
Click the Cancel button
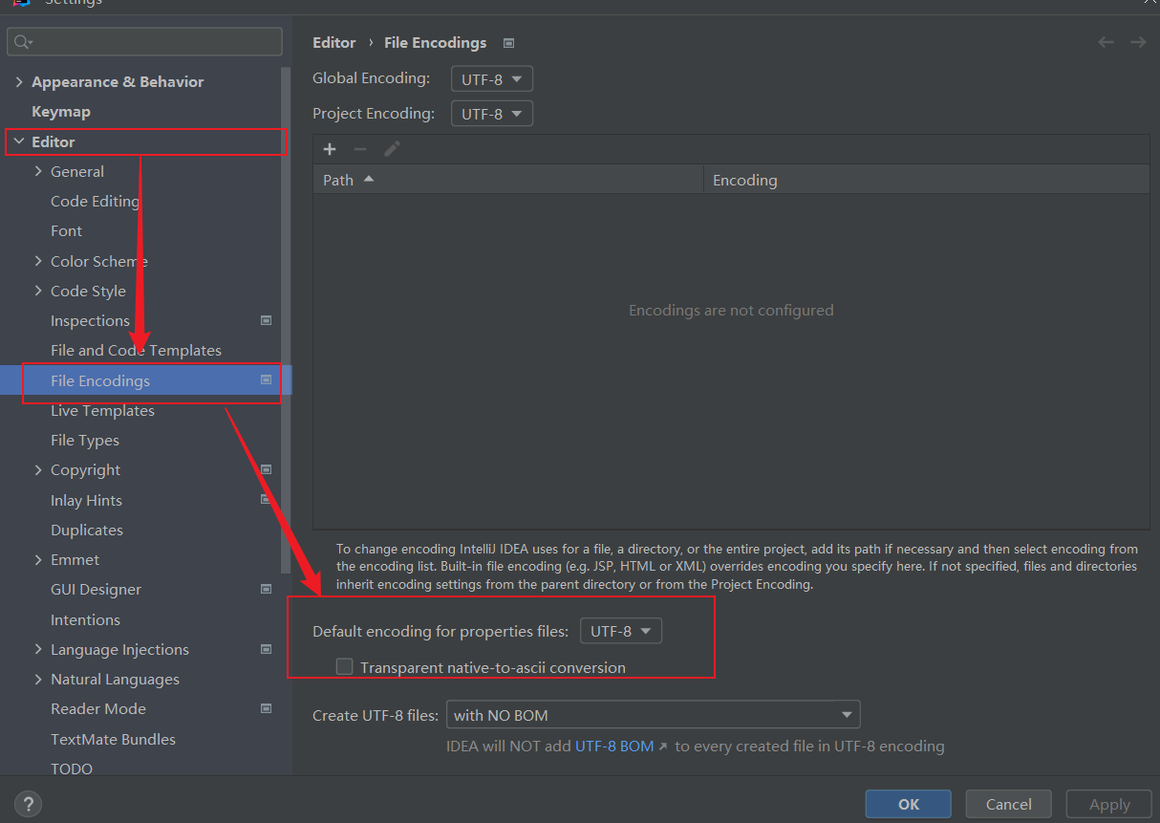(1009, 804)
